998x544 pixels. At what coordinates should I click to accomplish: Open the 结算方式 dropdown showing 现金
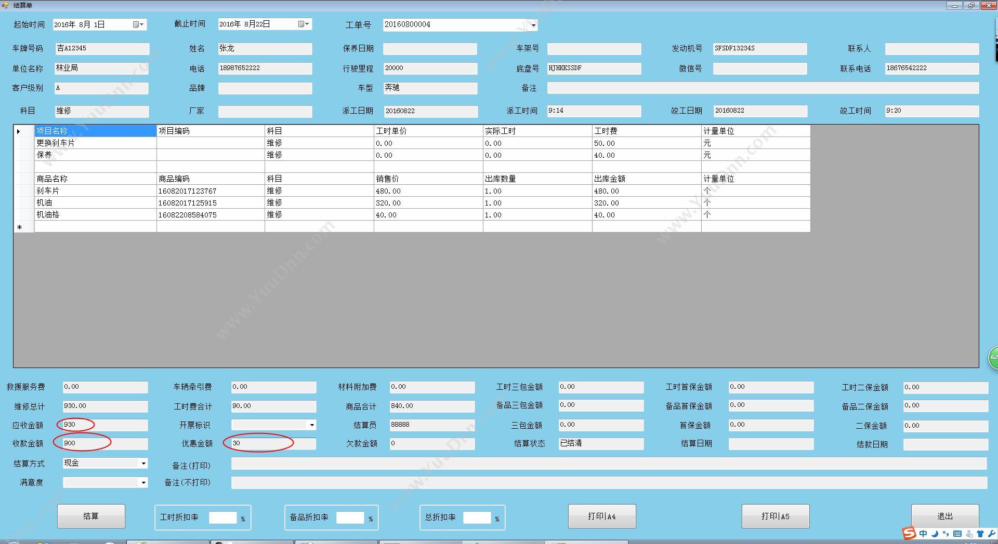(143, 463)
